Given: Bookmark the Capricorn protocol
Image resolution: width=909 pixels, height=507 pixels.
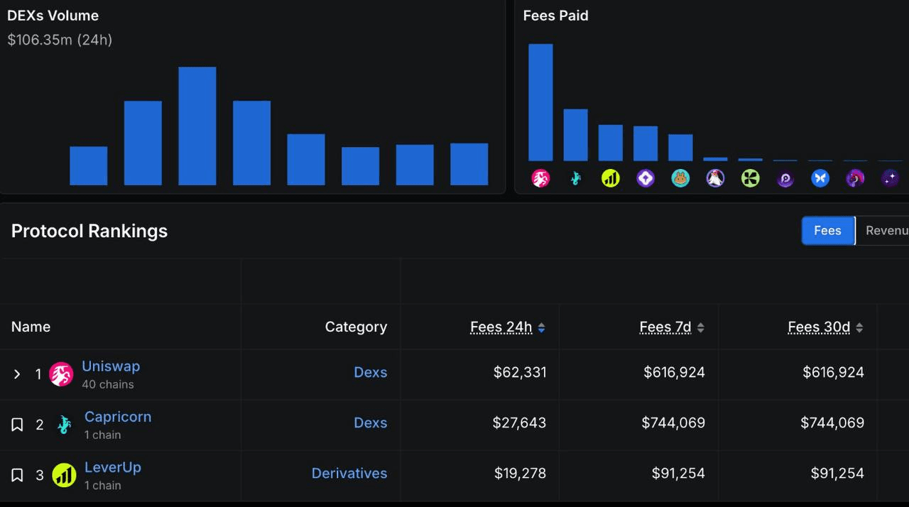Looking at the screenshot, I should [x=18, y=425].
